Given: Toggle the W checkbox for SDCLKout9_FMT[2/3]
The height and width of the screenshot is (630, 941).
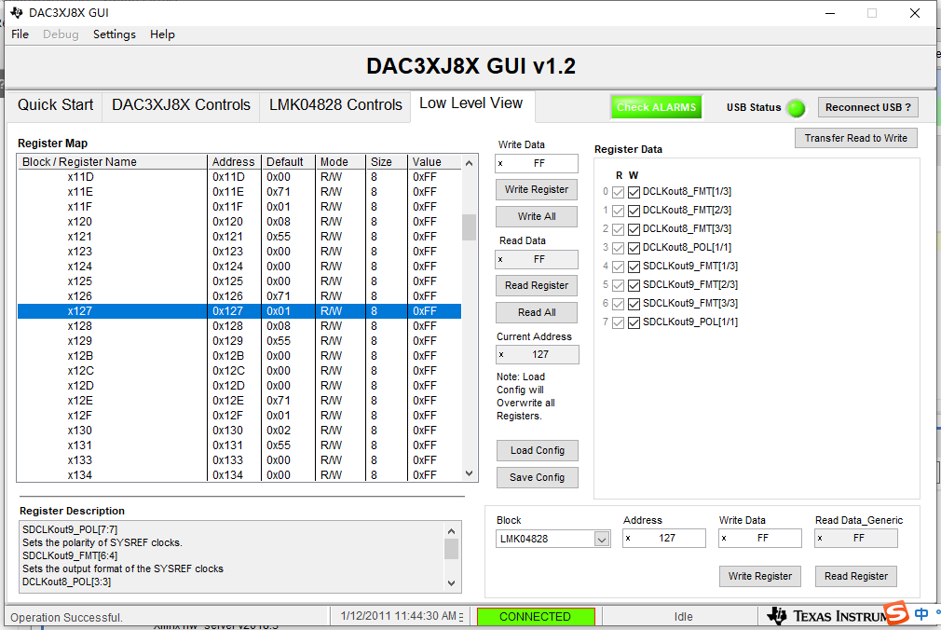Looking at the screenshot, I should (x=634, y=285).
